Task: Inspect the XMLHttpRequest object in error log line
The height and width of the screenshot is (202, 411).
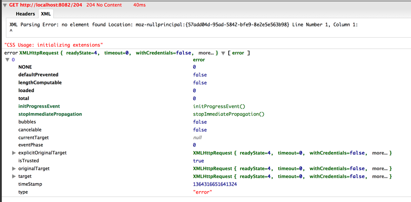Action: [x=119, y=53]
